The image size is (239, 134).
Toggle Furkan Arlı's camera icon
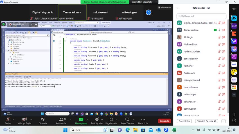pyautogui.click(x=224, y=73)
